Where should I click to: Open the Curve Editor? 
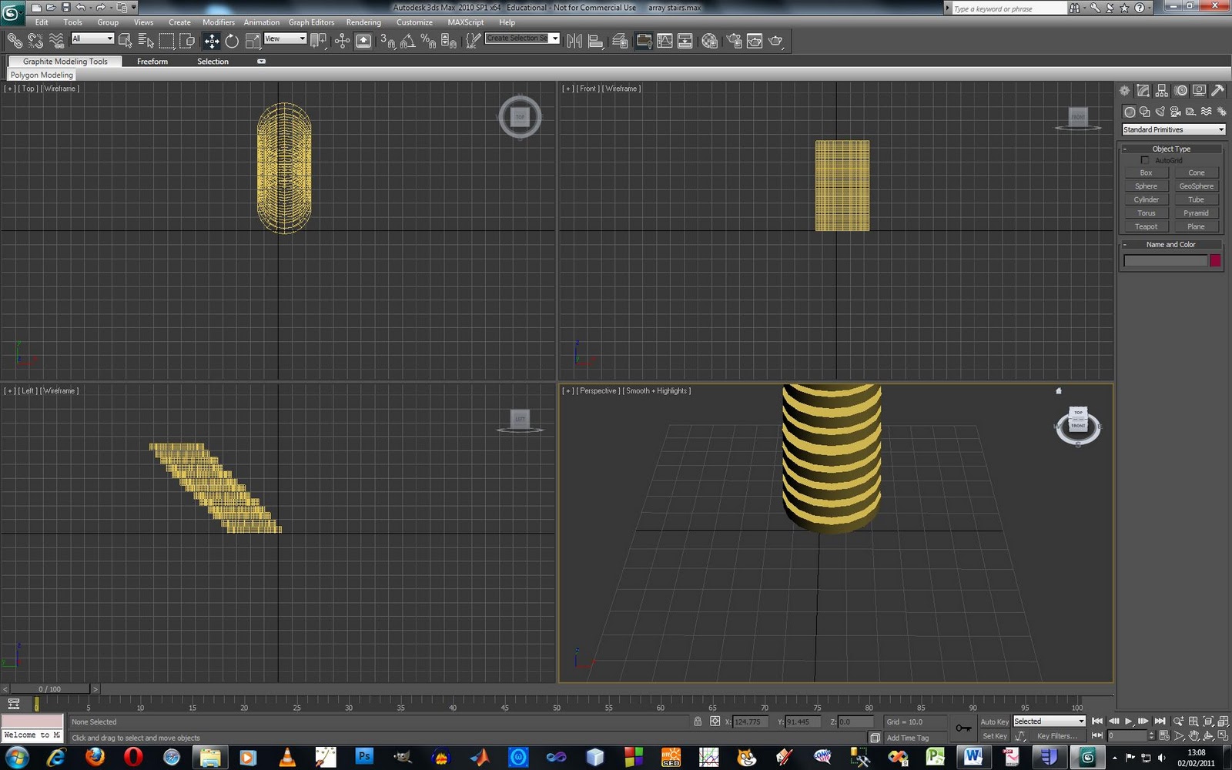[665, 41]
